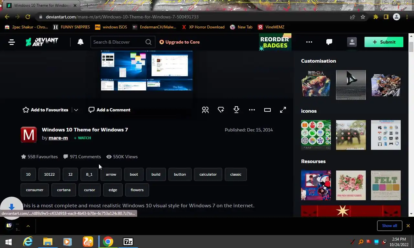Image resolution: width=414 pixels, height=248 pixels.
Task: Open the taskbar clock showing 2:54 PM
Action: [x=399, y=242]
